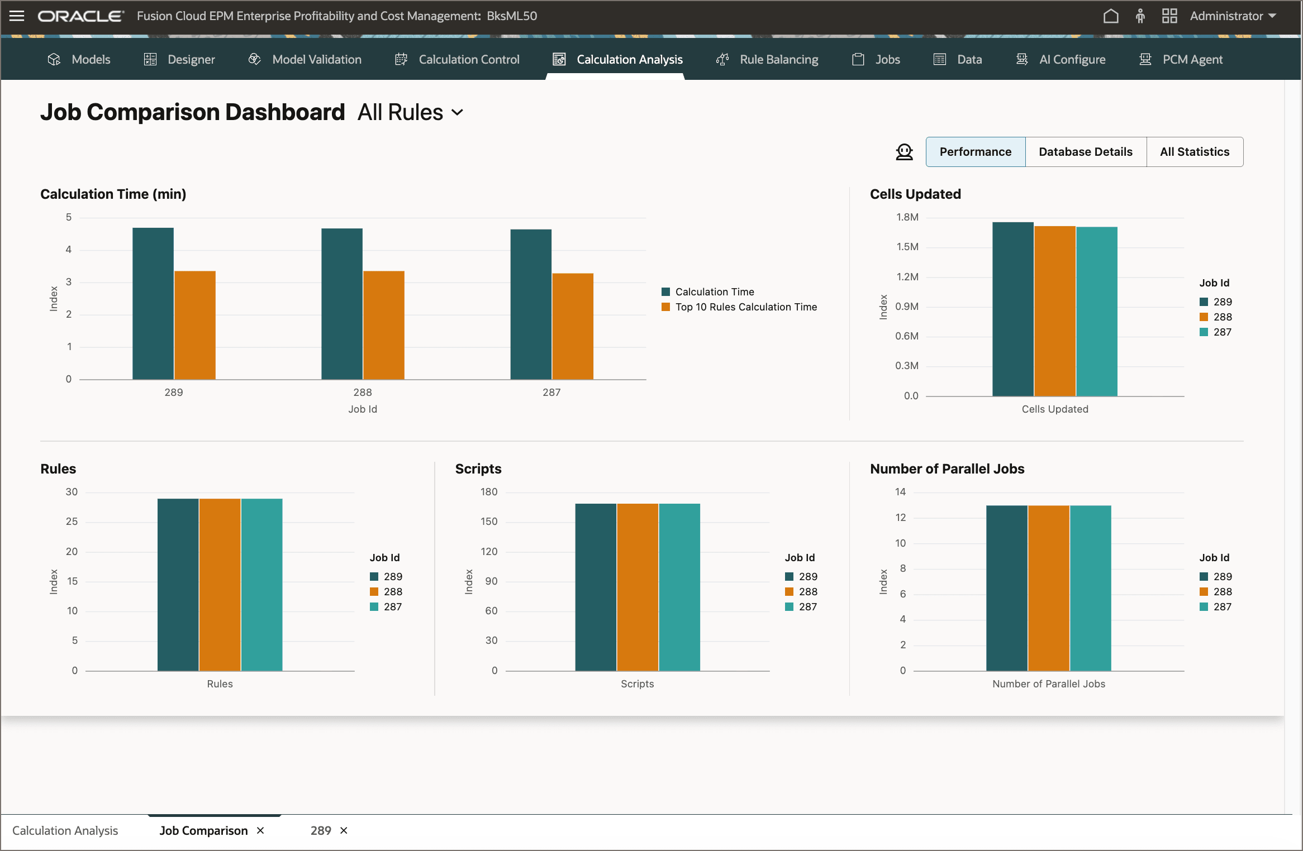Click the home icon in the header
Screen dimensions: 1303x851
pyautogui.click(x=1111, y=16)
